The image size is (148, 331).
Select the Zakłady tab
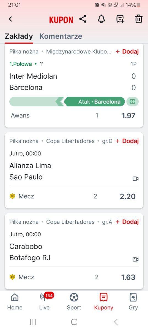click(19, 36)
